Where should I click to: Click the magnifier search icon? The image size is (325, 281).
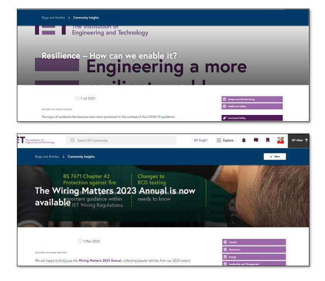pyautogui.click(x=72, y=140)
